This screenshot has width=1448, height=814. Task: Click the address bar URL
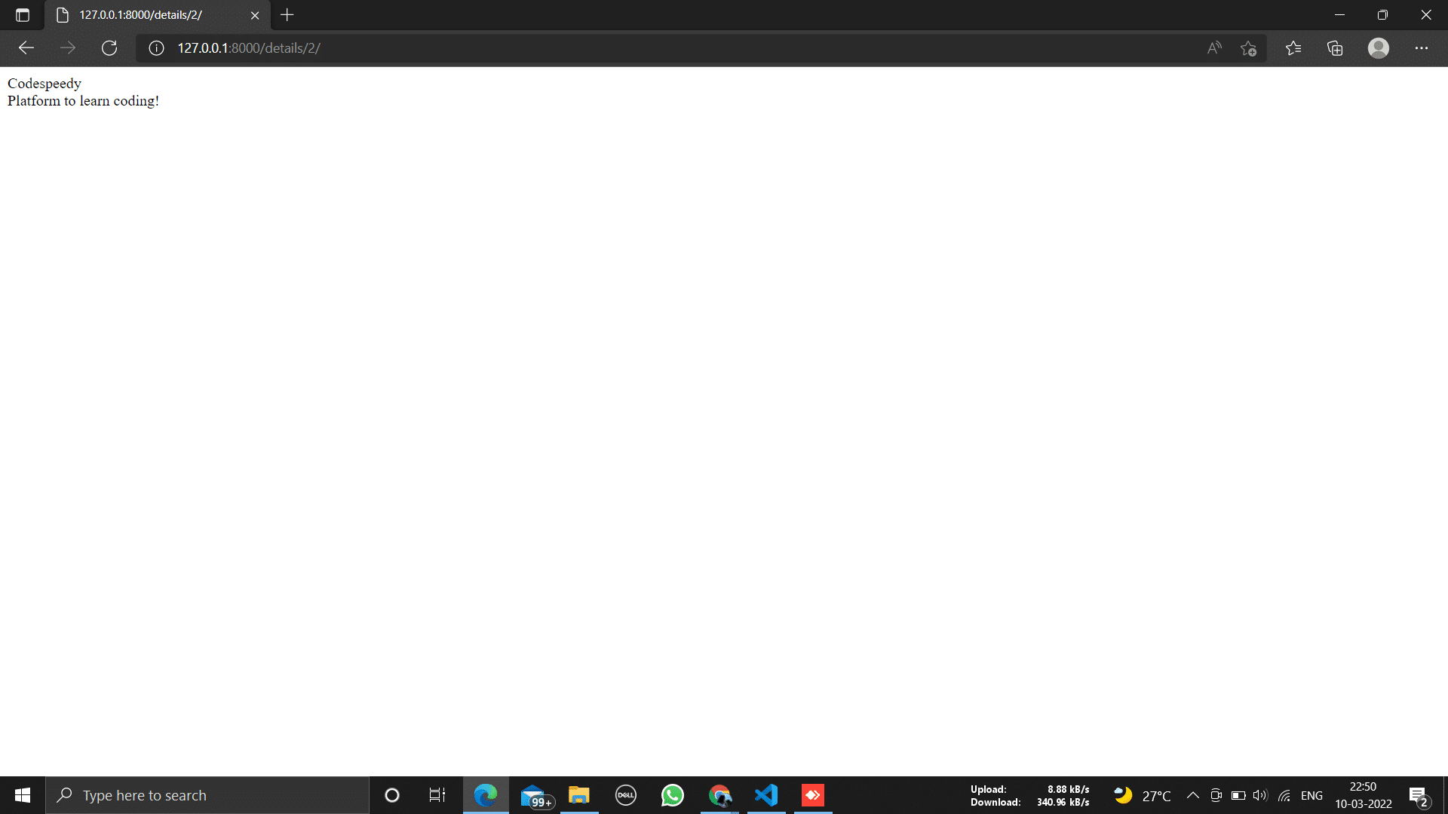249,48
